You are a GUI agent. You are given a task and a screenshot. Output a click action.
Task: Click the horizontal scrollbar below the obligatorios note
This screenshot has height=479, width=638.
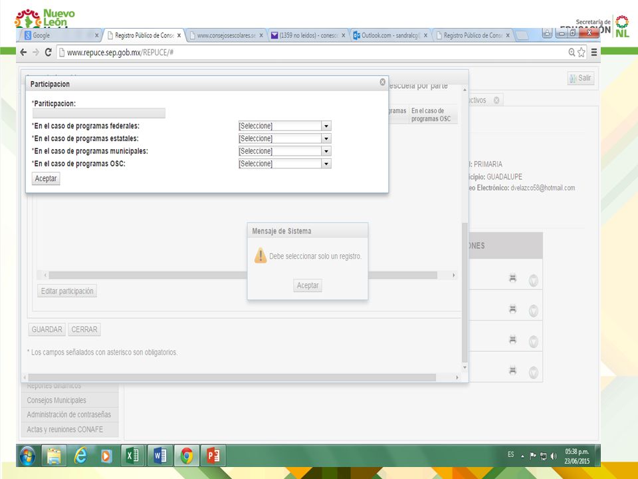pos(232,378)
